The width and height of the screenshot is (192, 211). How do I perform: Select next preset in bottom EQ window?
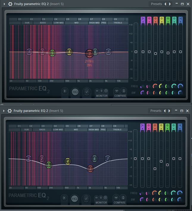pyautogui.click(x=169, y=111)
